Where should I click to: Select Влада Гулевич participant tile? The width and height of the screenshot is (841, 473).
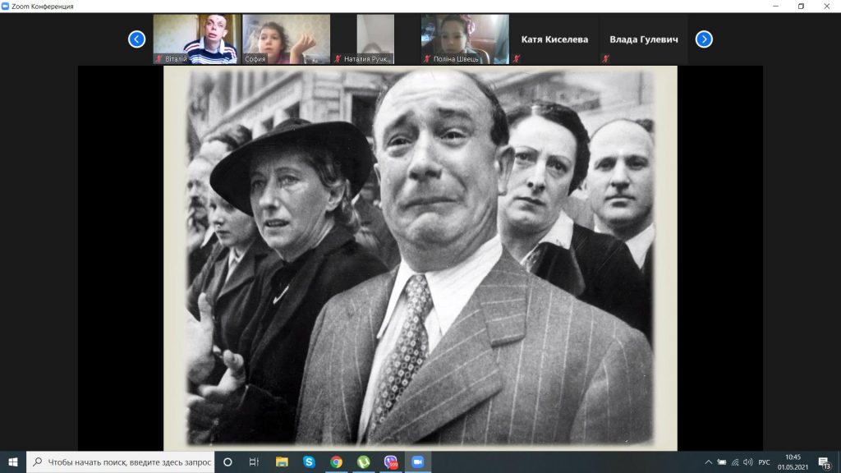644,39
